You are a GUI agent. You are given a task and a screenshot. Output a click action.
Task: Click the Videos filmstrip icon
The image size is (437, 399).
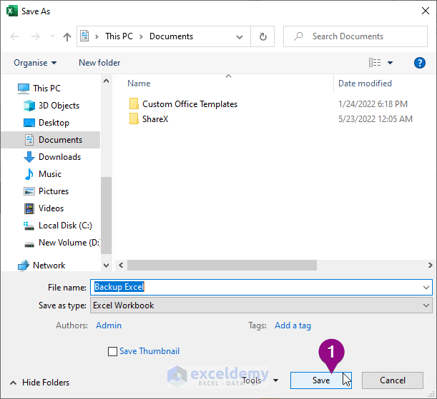29,208
